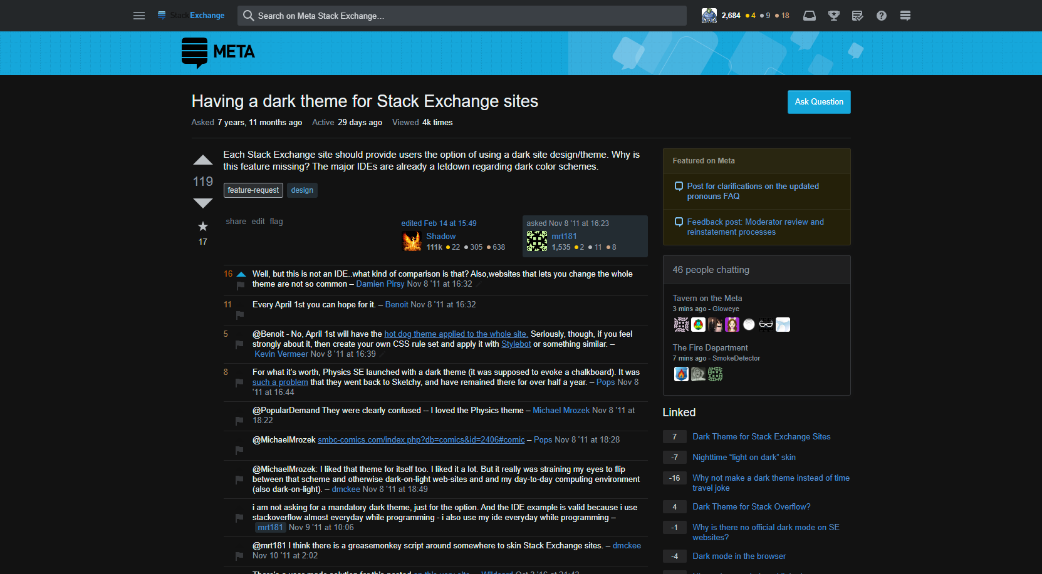Viewport: 1042px width, 574px height.
Task: Open the 46 people chatting link
Action: point(711,270)
